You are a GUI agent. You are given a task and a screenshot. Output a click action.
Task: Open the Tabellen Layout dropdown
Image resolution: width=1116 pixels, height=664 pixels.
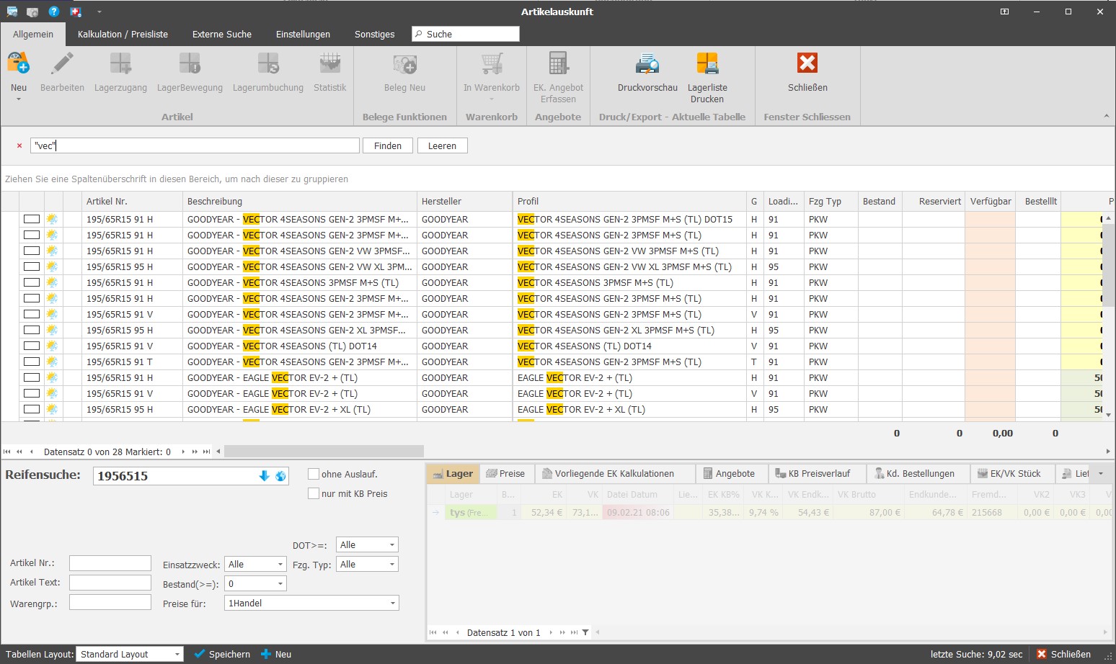pos(177,654)
